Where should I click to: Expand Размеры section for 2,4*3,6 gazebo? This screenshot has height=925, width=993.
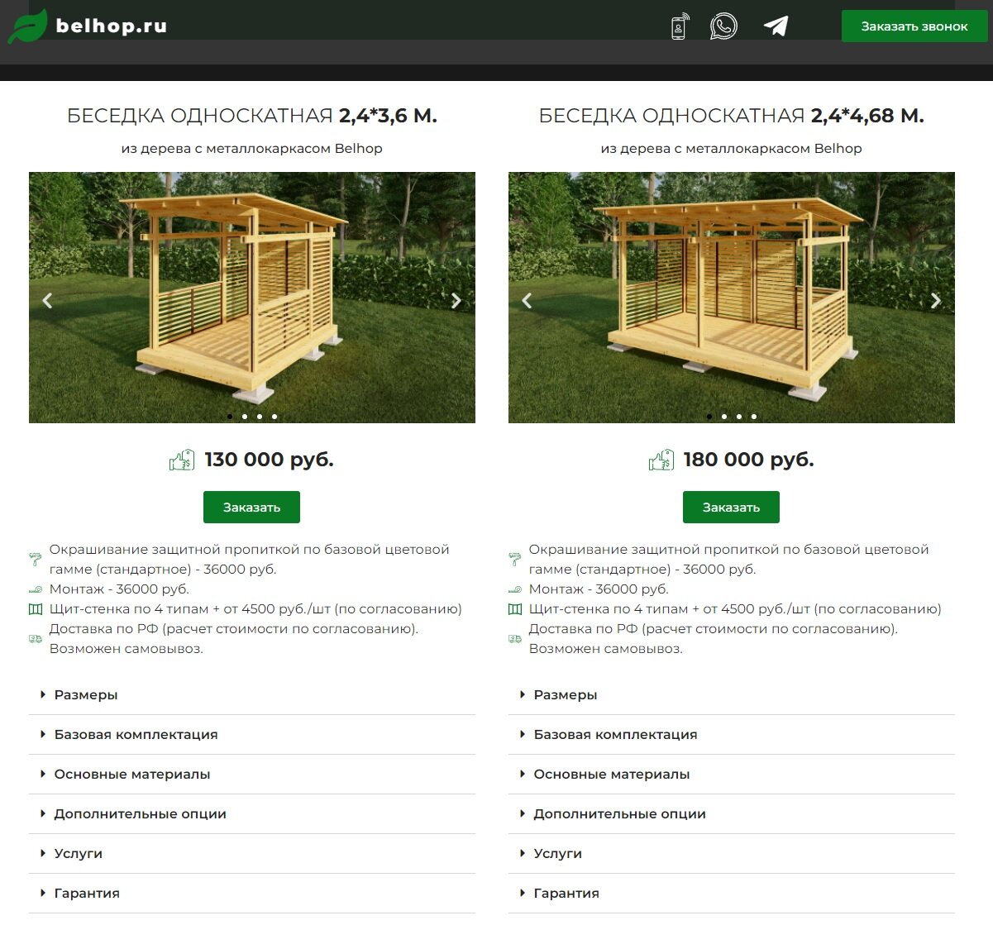click(x=252, y=695)
